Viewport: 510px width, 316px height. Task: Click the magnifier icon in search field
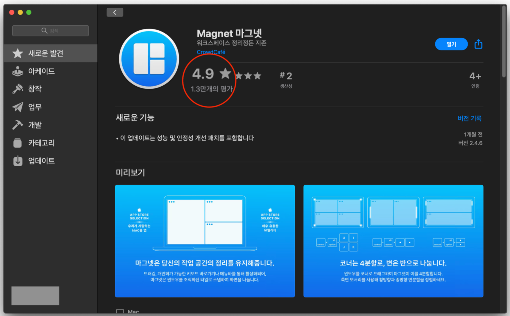pos(44,31)
